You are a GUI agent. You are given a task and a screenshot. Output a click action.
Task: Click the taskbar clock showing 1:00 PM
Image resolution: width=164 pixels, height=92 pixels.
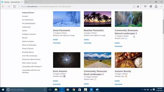point(159,90)
